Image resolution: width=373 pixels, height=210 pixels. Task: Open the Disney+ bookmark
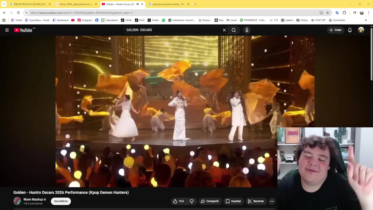coord(204,20)
